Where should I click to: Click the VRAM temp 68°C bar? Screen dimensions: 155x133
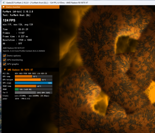34,86
